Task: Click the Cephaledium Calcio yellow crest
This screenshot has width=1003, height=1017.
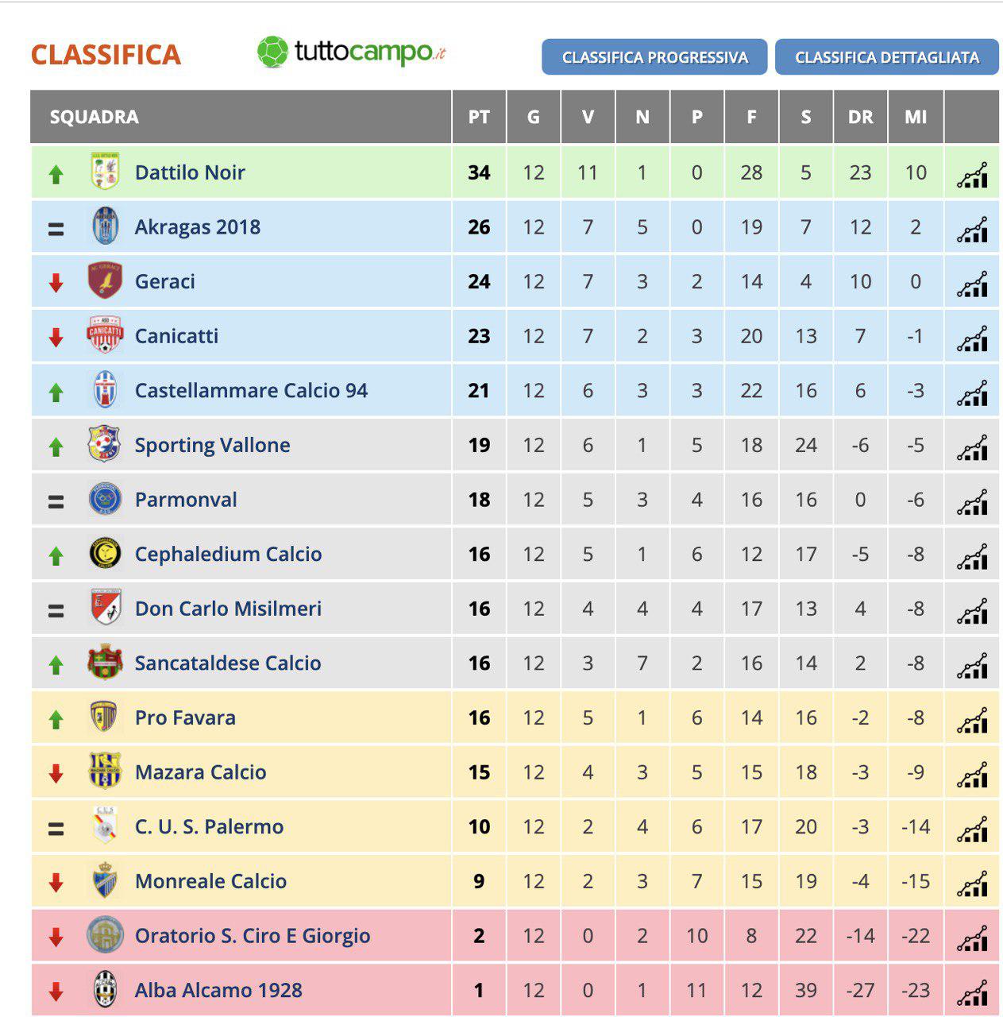Action: coord(105,554)
